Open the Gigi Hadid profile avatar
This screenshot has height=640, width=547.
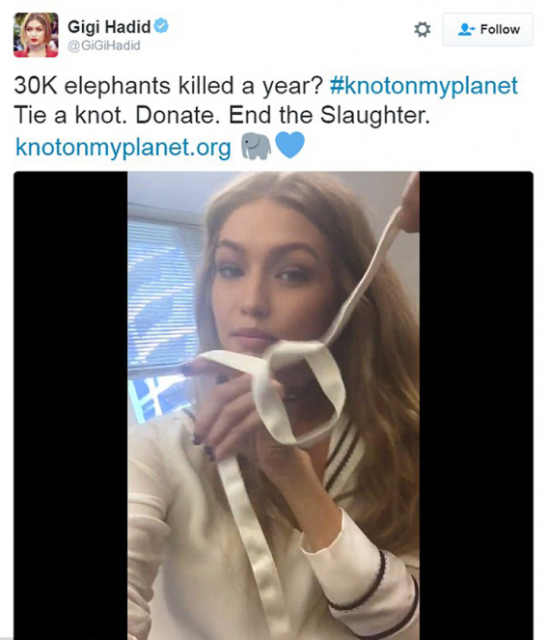pos(36,35)
